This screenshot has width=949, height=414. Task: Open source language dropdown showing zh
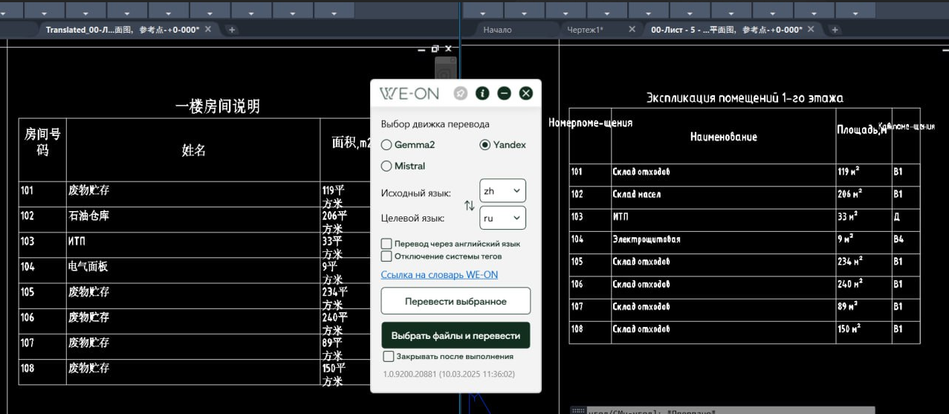[502, 191]
